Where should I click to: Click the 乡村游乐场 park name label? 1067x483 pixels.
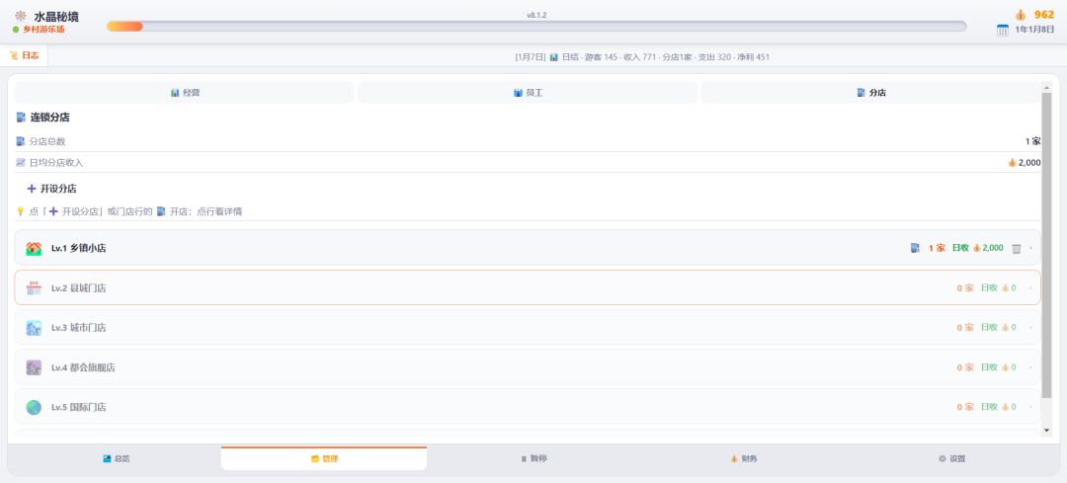pyautogui.click(x=43, y=30)
